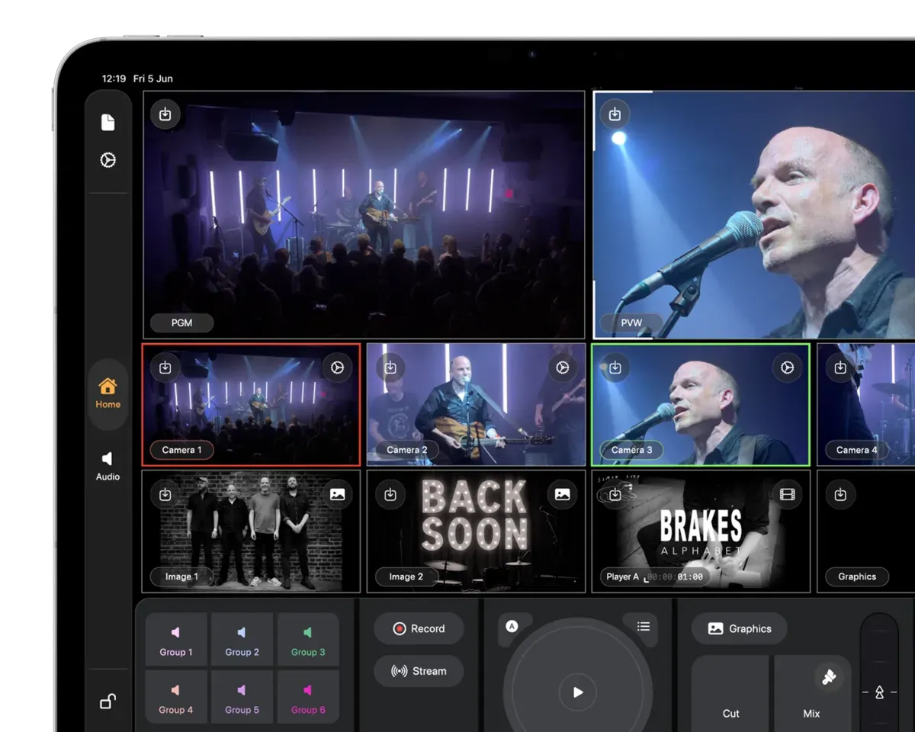The image size is (915, 732).
Task: Click the source-assign icon on Camera 1
Action: coord(165,368)
